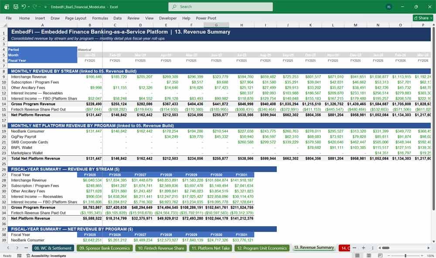
Task: Go to next sheet with right arrow
Action: tap(17, 248)
